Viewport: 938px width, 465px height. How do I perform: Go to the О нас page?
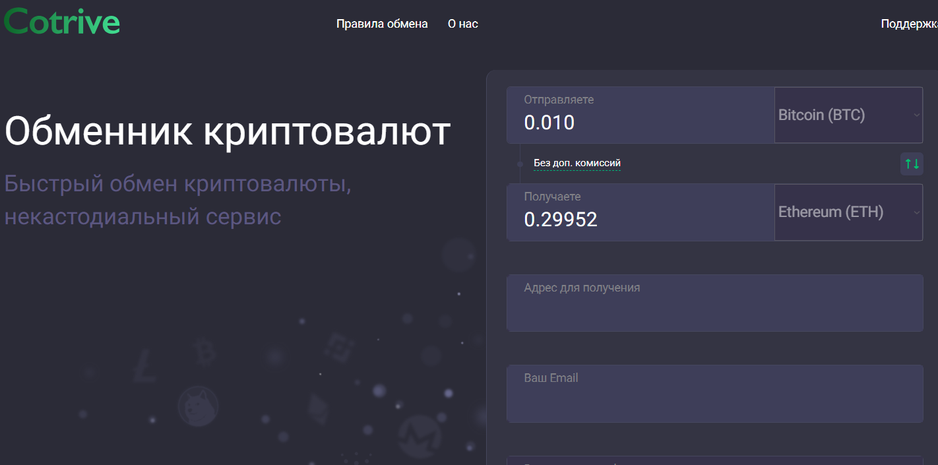tap(462, 24)
